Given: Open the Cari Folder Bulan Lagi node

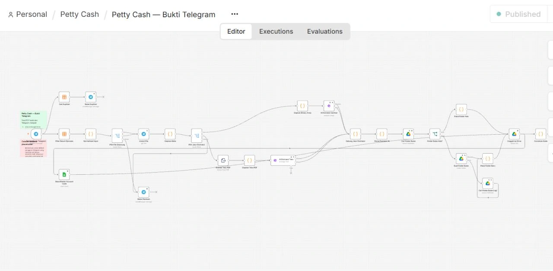Looking at the screenshot, I should pos(488,183).
